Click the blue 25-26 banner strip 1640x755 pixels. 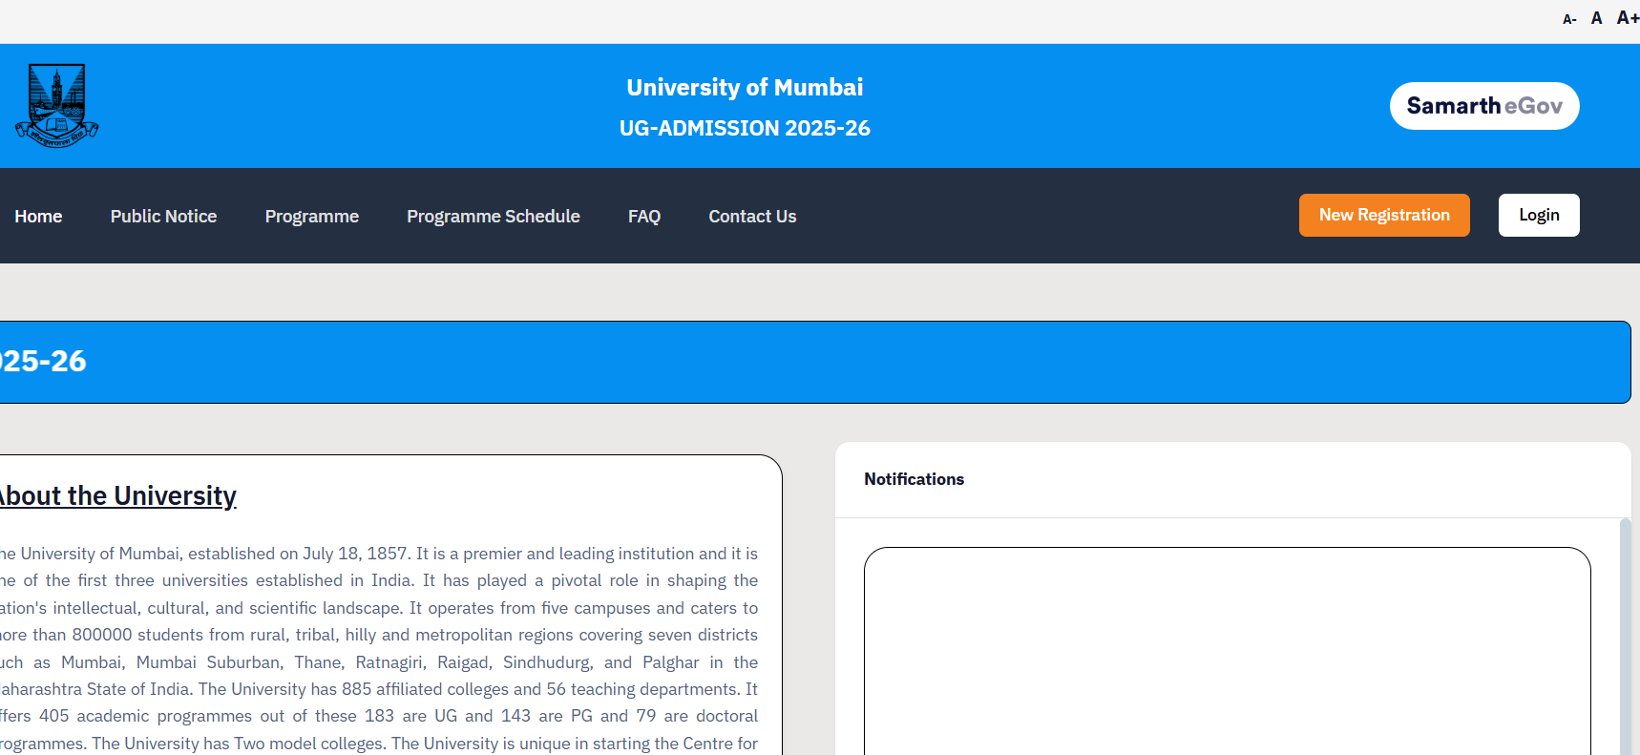click(811, 362)
